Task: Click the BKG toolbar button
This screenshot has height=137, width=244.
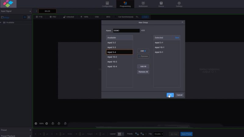Action: pos(108,17)
